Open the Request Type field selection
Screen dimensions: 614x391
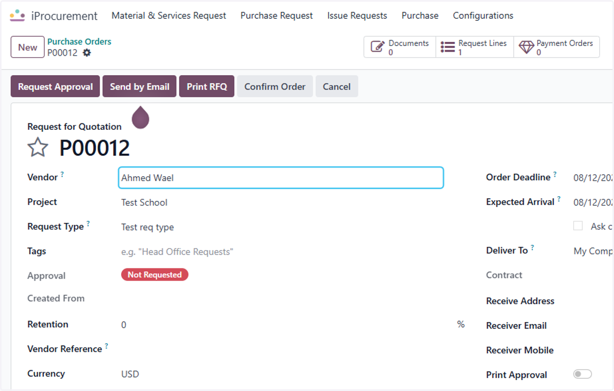pos(281,227)
